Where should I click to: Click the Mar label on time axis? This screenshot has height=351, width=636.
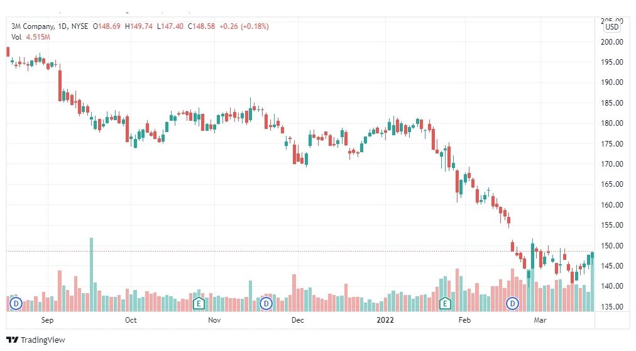click(x=540, y=320)
